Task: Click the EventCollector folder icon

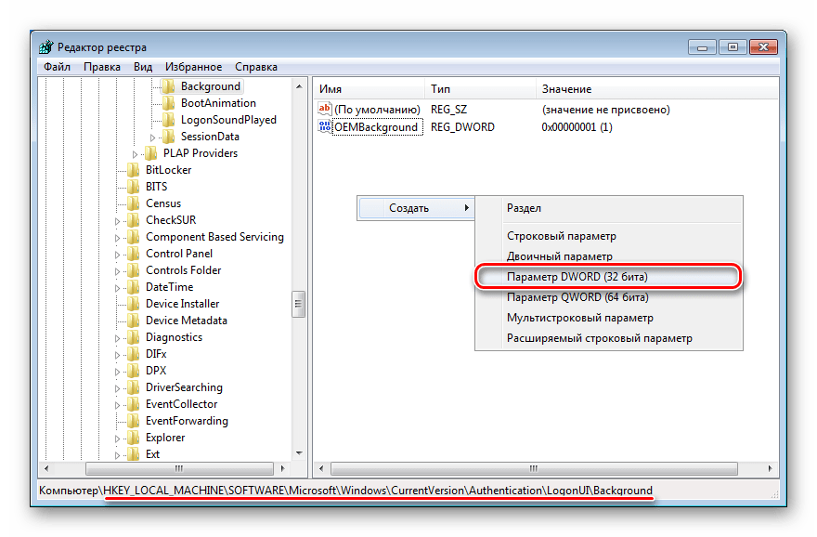Action: point(134,404)
